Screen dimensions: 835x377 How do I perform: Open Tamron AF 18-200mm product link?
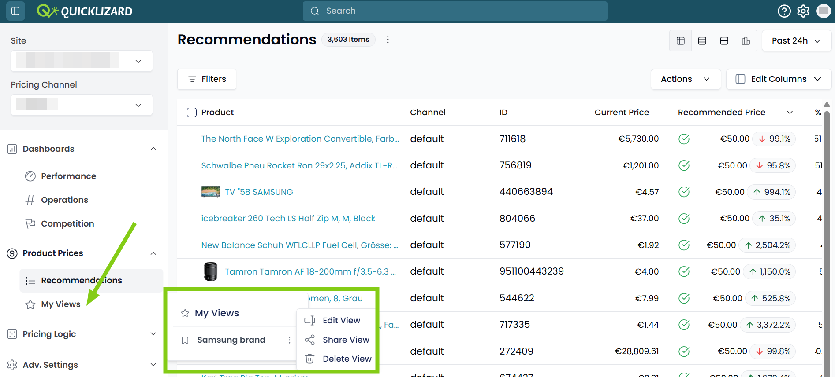[x=310, y=272]
